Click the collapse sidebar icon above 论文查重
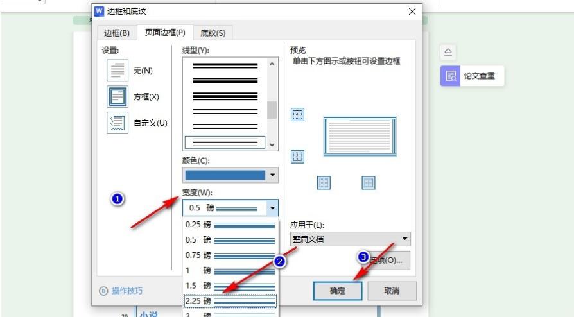The width and height of the screenshot is (574, 317). point(448,53)
